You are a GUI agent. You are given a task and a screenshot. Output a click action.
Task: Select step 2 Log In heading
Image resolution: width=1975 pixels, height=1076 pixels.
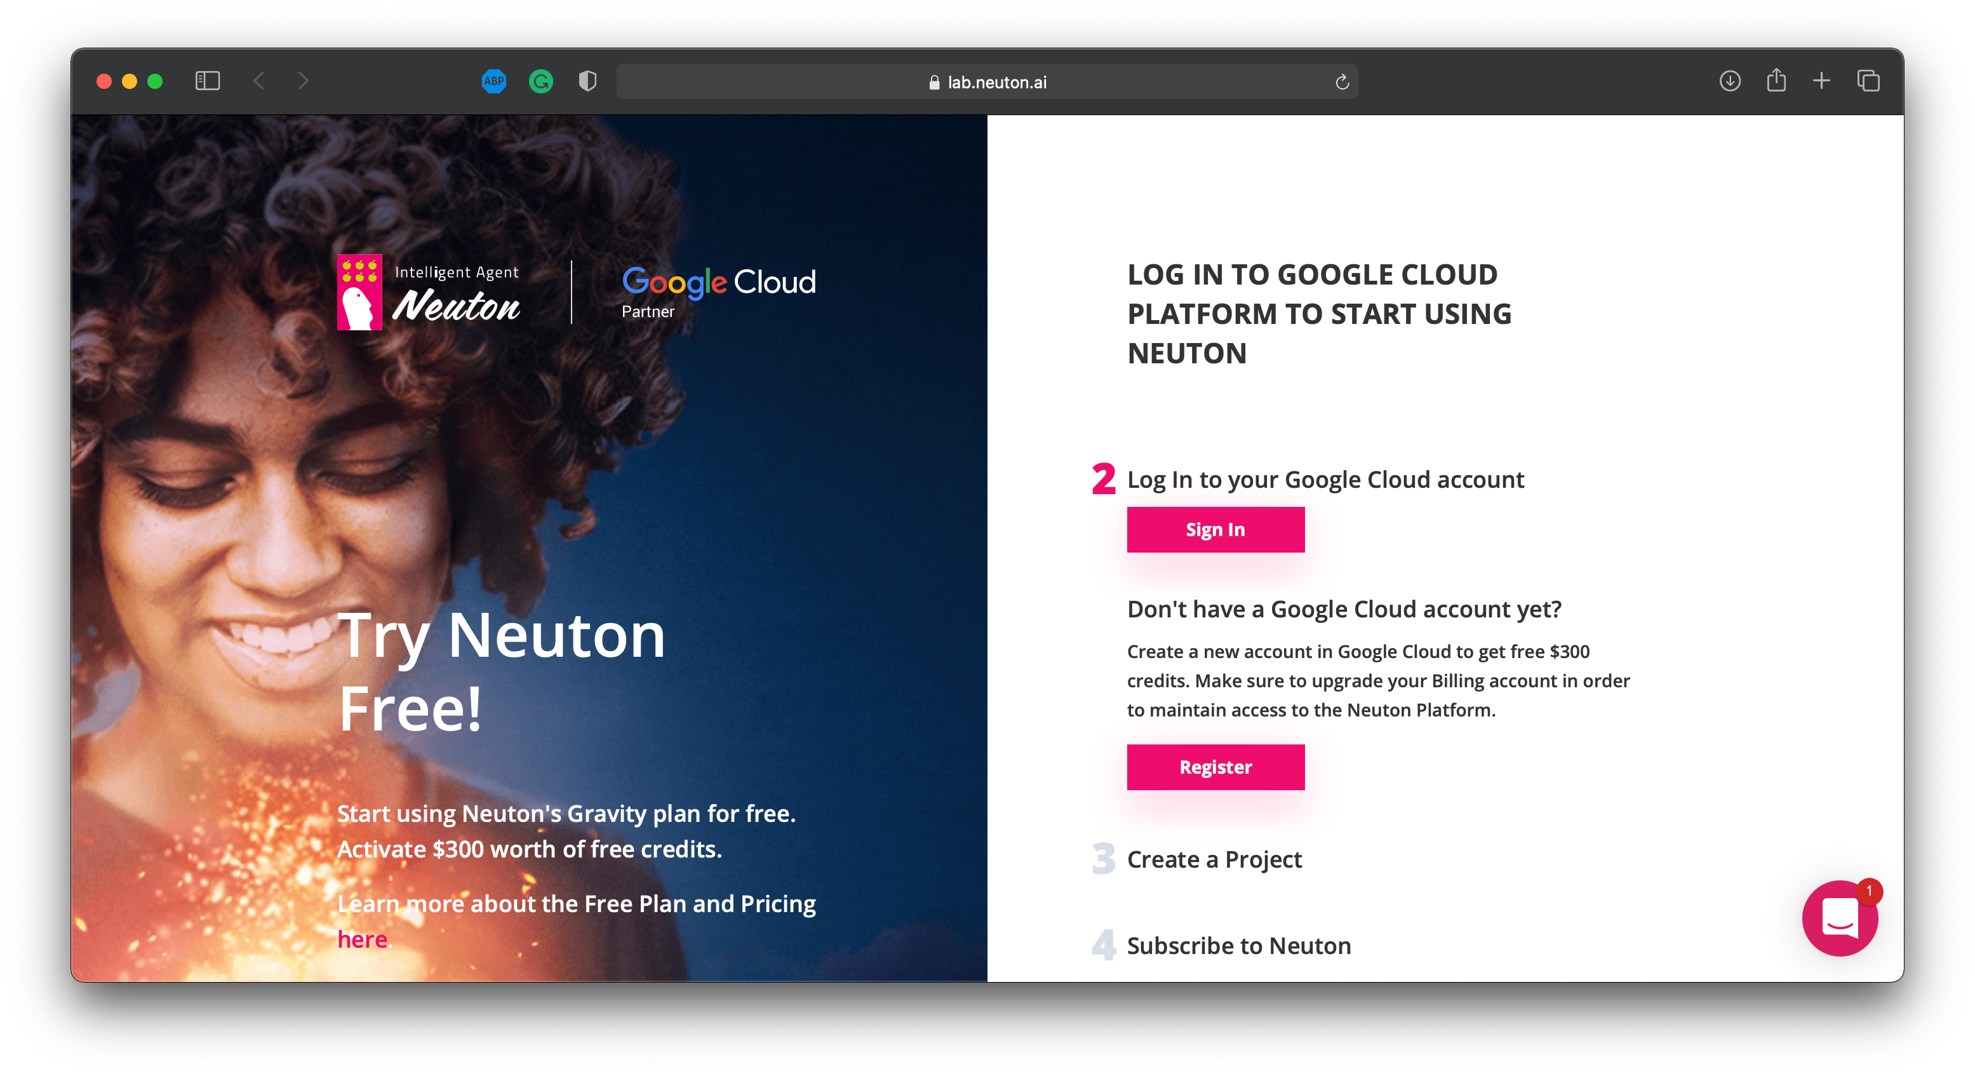(1325, 480)
